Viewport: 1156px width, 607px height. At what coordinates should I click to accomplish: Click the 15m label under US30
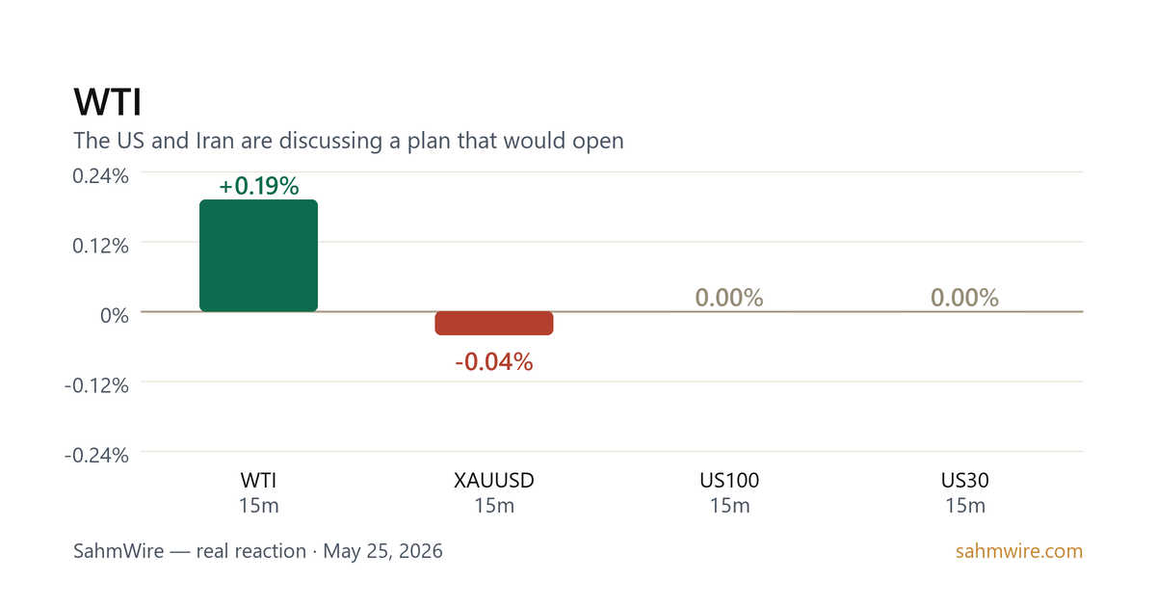[964, 506]
